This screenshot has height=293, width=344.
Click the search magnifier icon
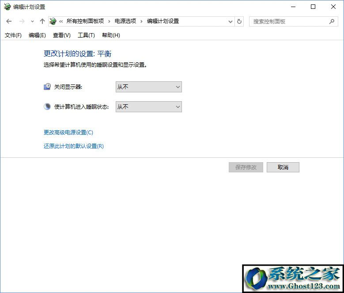(332, 22)
